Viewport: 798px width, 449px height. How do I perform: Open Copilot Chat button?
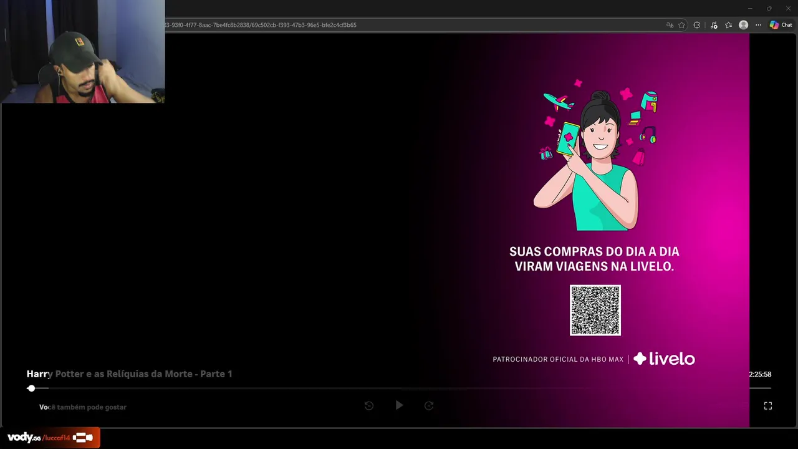click(x=781, y=25)
